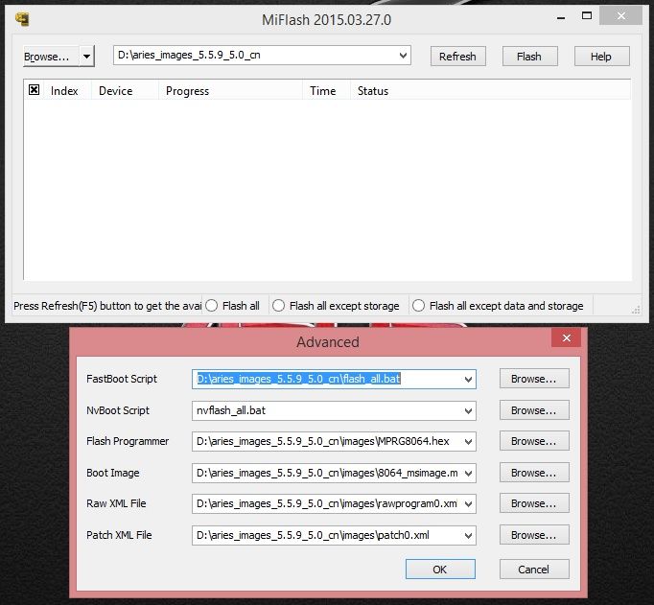Minimize the MiFlash window
The image size is (654, 605).
point(561,18)
